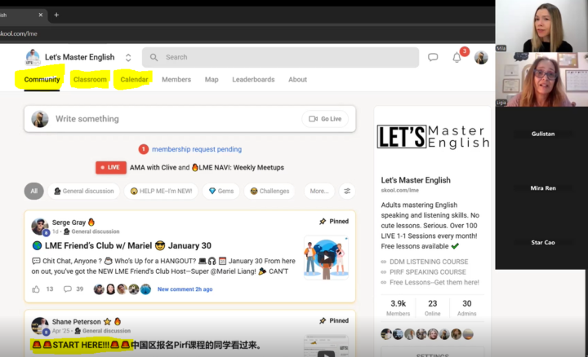Screen dimensions: 588x357
Task: Focus the Search input field
Action: pyautogui.click(x=280, y=57)
